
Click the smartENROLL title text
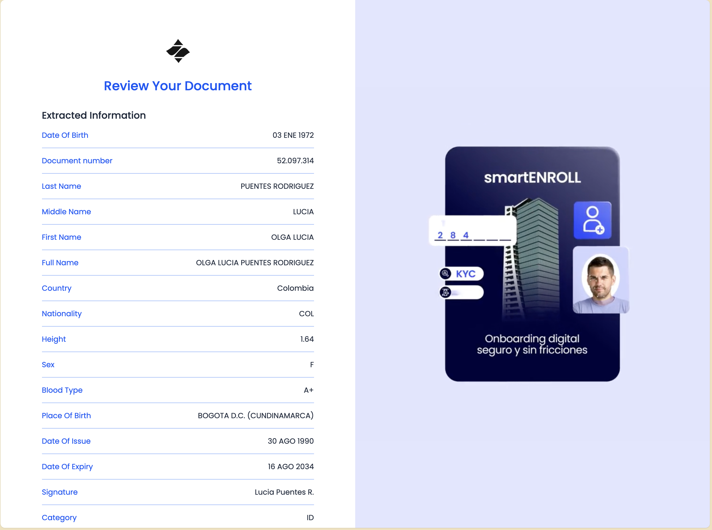coord(532,177)
